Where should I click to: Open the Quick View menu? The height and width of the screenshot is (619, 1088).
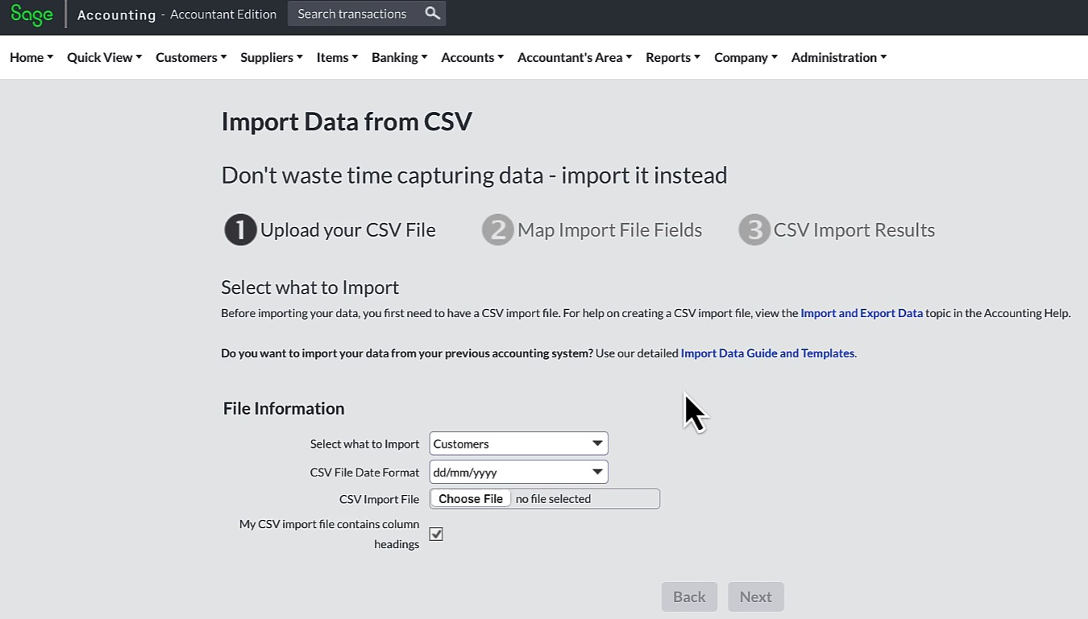click(x=105, y=57)
